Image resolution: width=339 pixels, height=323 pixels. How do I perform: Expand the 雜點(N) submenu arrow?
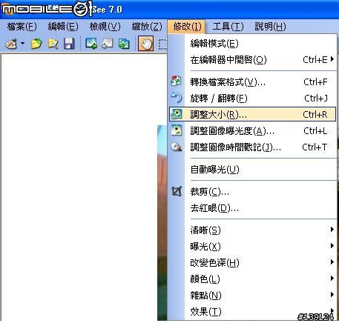pyautogui.click(x=332, y=294)
